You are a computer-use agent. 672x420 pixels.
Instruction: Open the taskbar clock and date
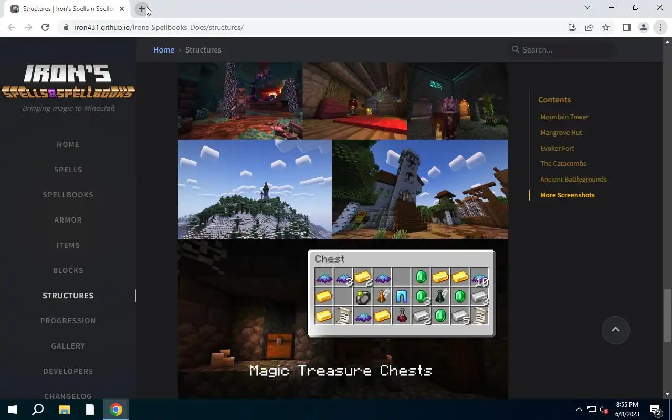click(x=627, y=409)
